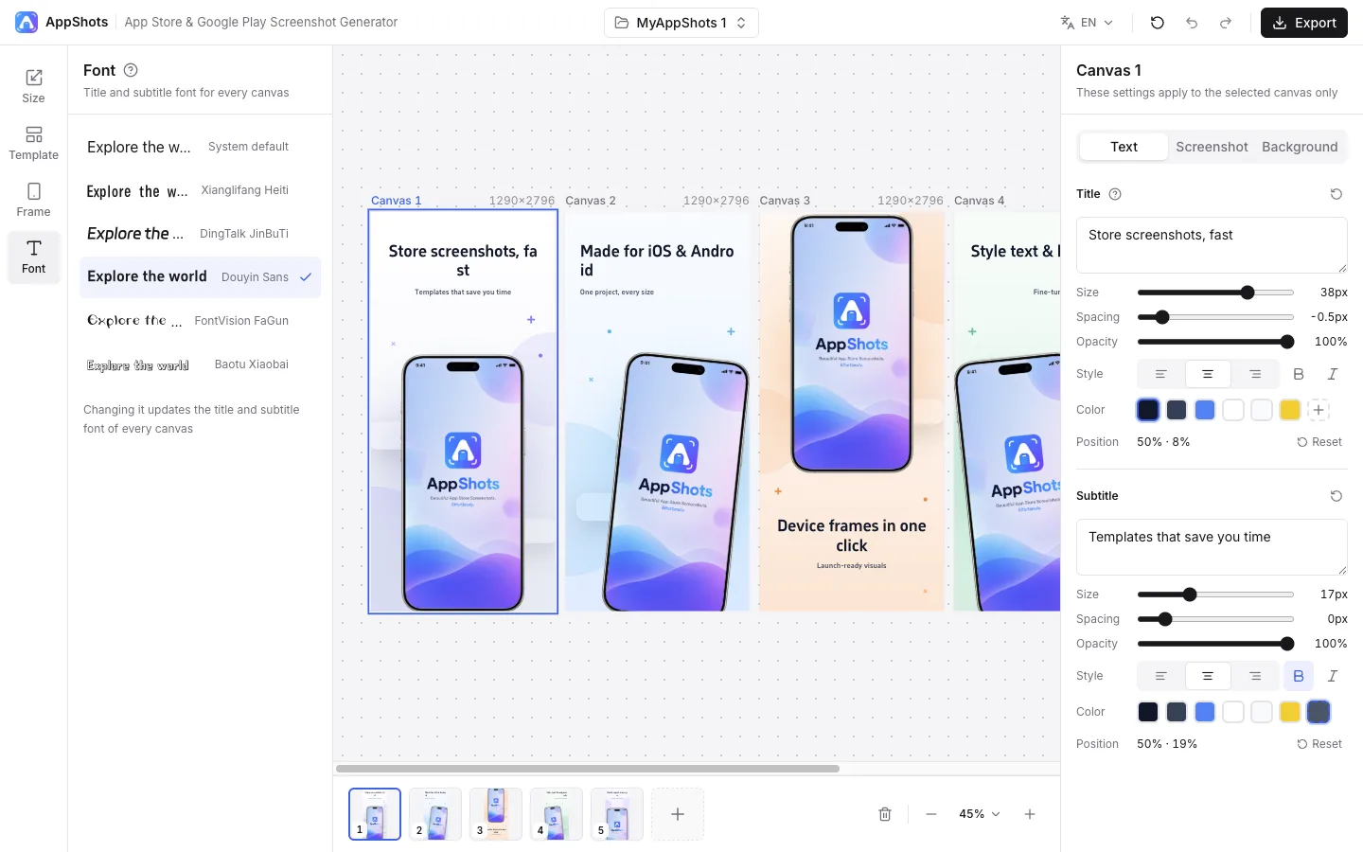Reset the Title section with circular arrow
The image size is (1363, 852).
pos(1336,194)
